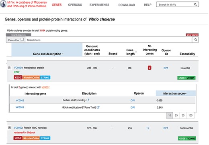Click the Discription column header
Viewport: 209px width, 145px height.
[89, 93]
